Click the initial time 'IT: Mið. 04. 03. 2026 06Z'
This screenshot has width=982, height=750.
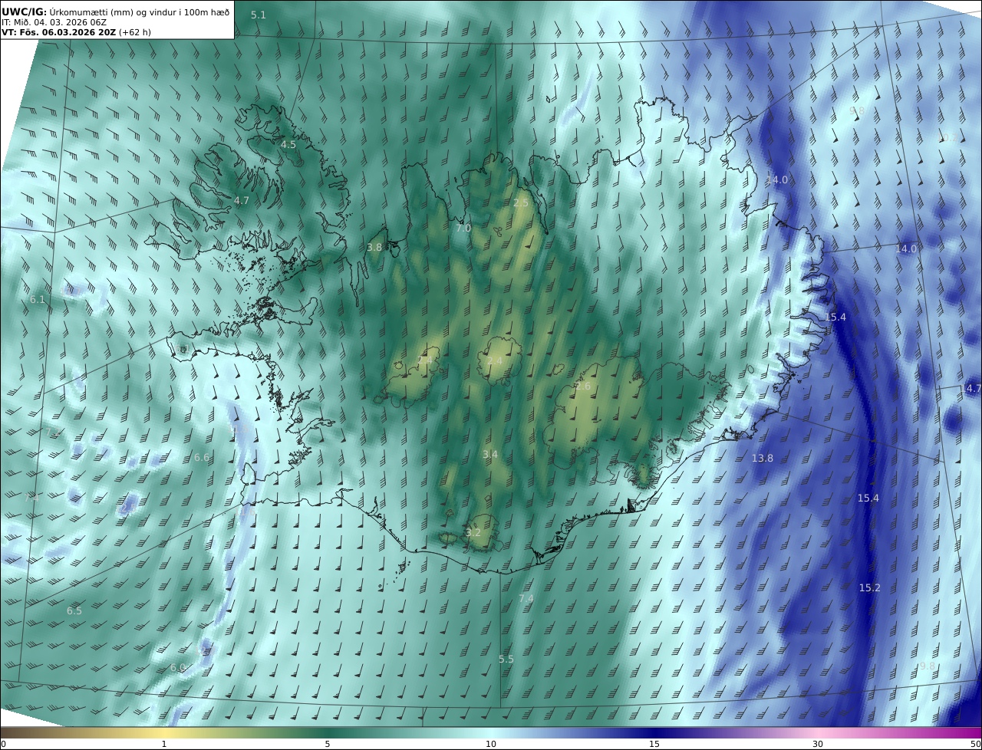[54, 22]
